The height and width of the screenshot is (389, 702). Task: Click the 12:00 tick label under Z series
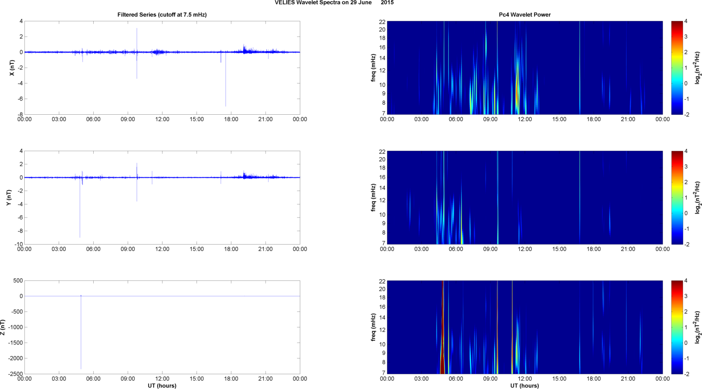[162, 378]
